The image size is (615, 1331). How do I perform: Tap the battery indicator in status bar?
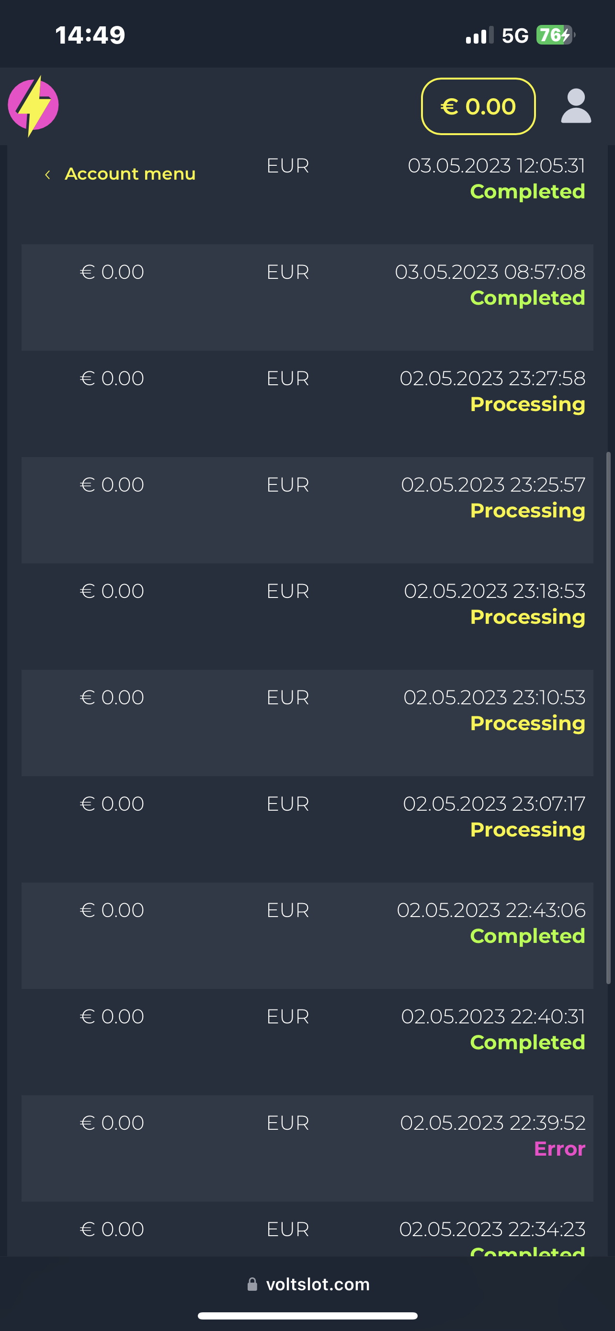(555, 35)
